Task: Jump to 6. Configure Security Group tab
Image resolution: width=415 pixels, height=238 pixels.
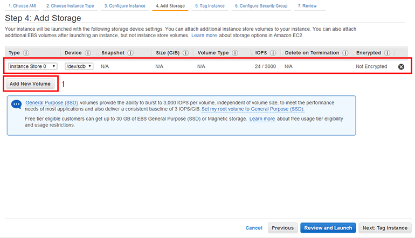Action: point(260,6)
